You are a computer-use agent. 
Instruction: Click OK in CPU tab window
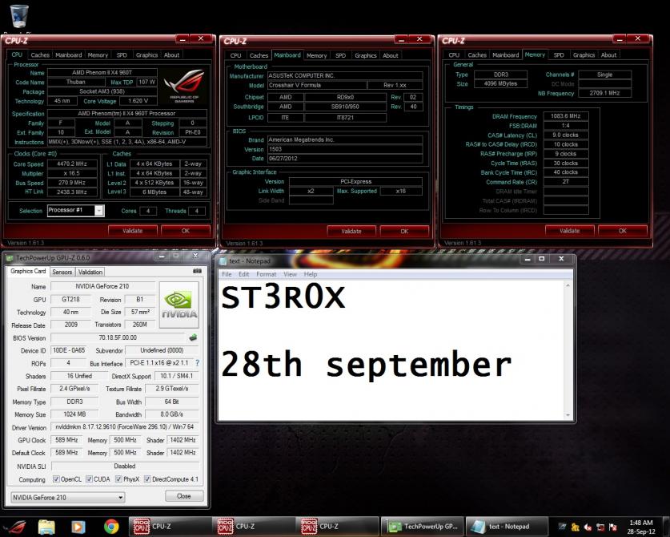[186, 231]
